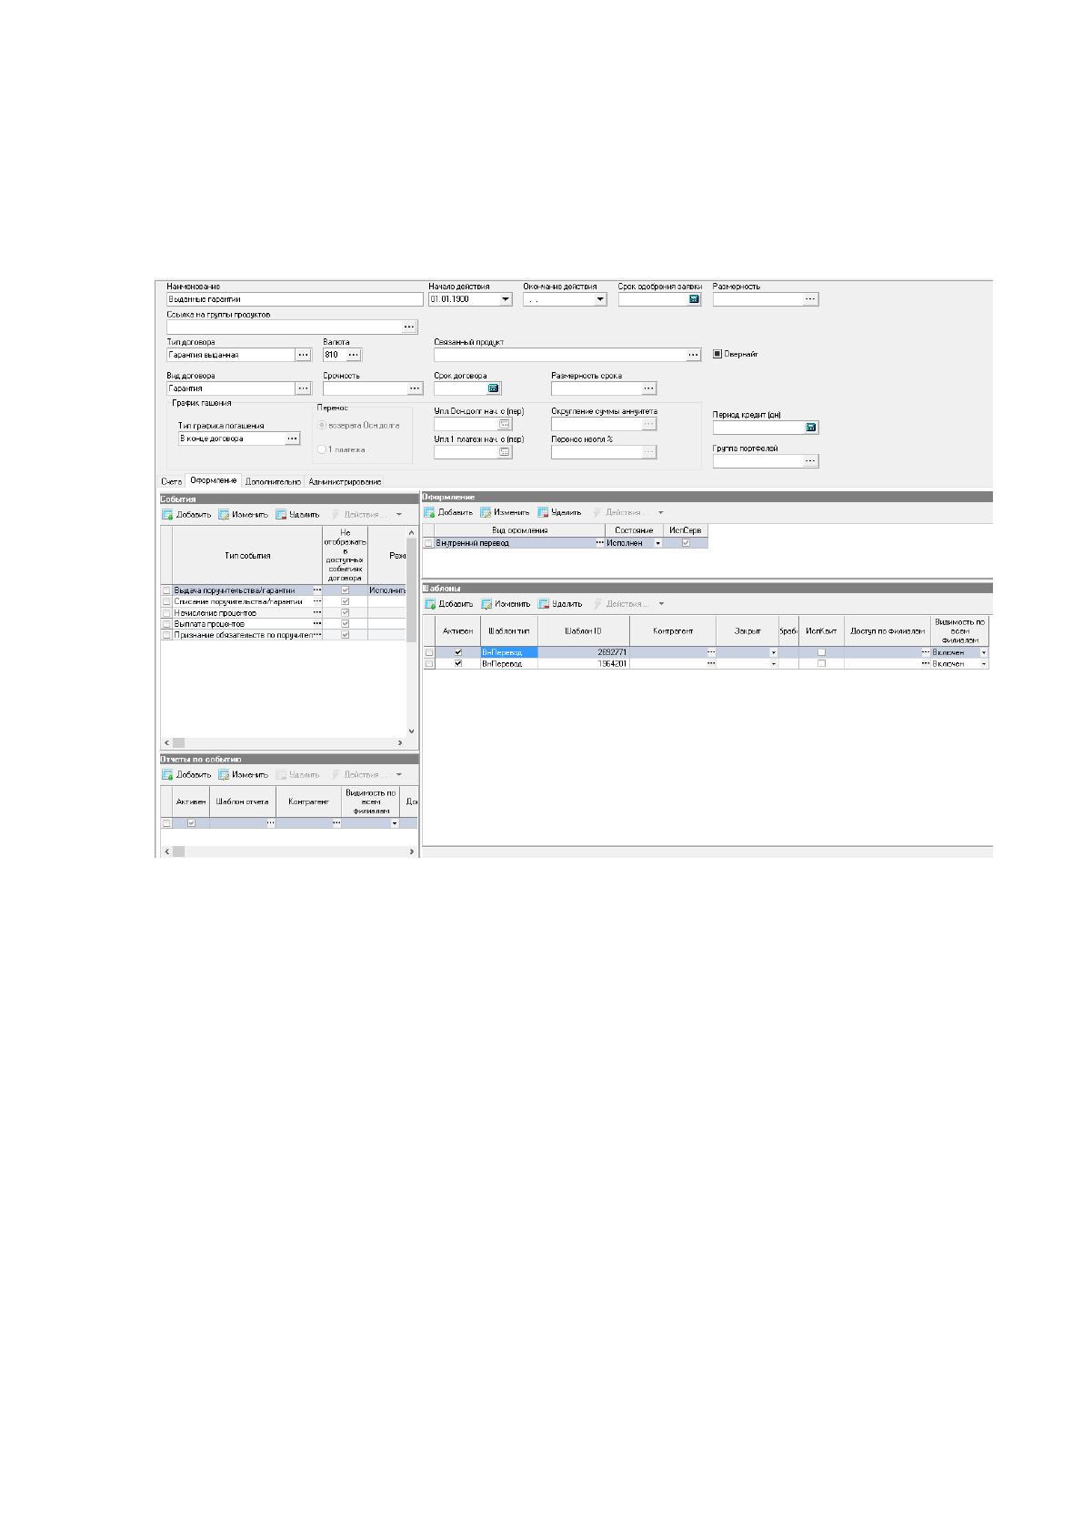Click Добавить icon in События toolbar
Image resolution: width=1083 pixels, height=1532 pixels.
click(167, 514)
